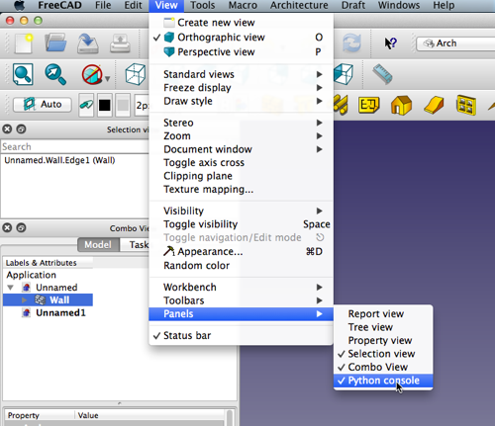Expand the Toolbars submenu

[241, 300]
